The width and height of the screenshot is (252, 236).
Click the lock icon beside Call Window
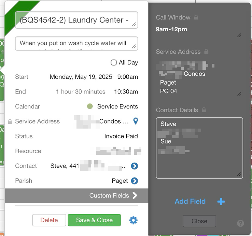[196, 17]
